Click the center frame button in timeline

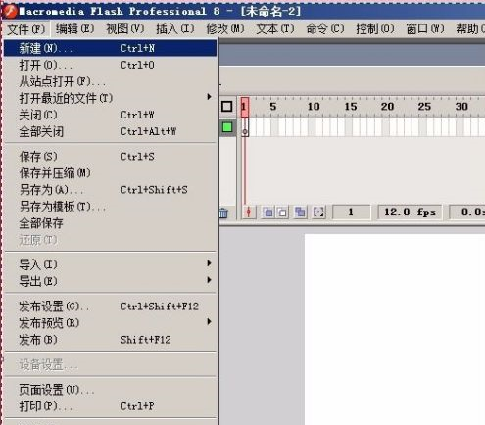click(x=249, y=212)
